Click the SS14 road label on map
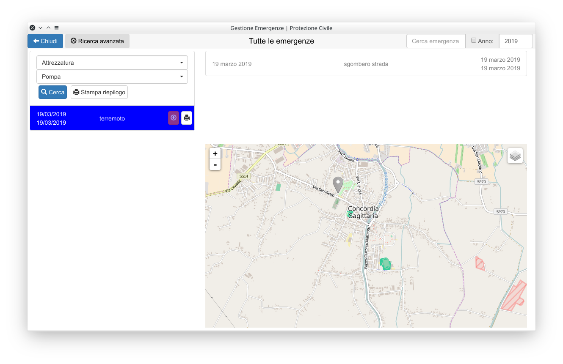This screenshot has width=563, height=364. click(243, 176)
